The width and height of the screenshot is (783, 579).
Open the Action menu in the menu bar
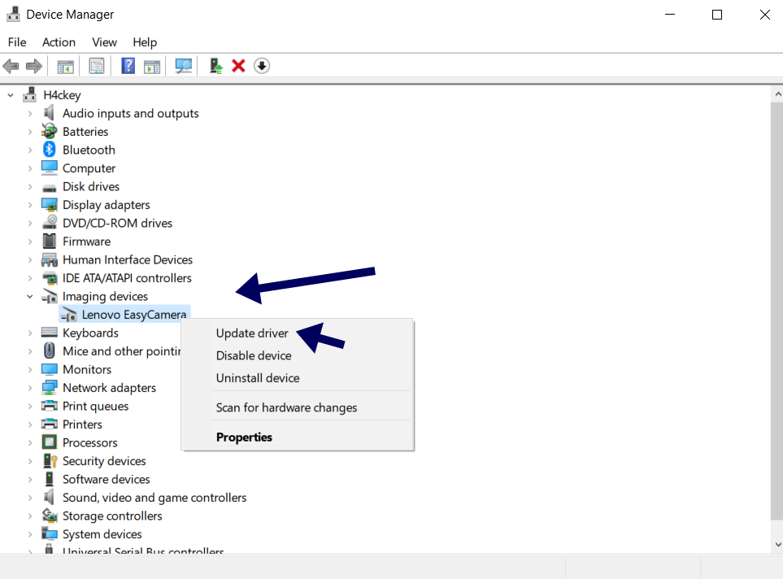pos(59,42)
